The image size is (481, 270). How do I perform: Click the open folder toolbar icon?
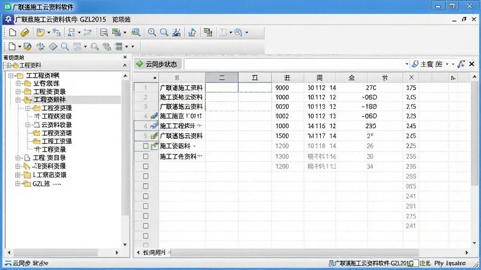coord(40,32)
